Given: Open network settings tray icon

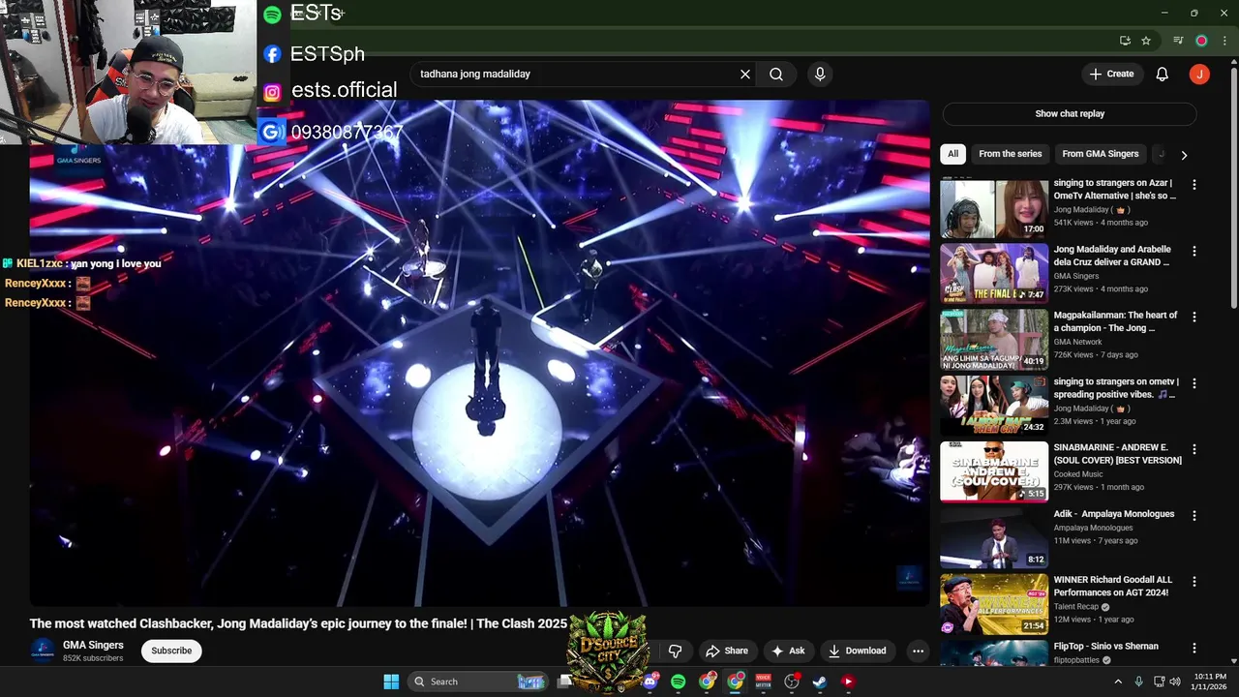Looking at the screenshot, I should tap(1159, 682).
